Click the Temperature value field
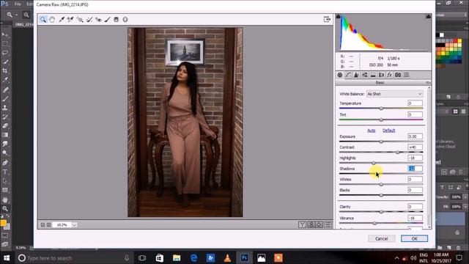469x264 pixels. point(415,103)
